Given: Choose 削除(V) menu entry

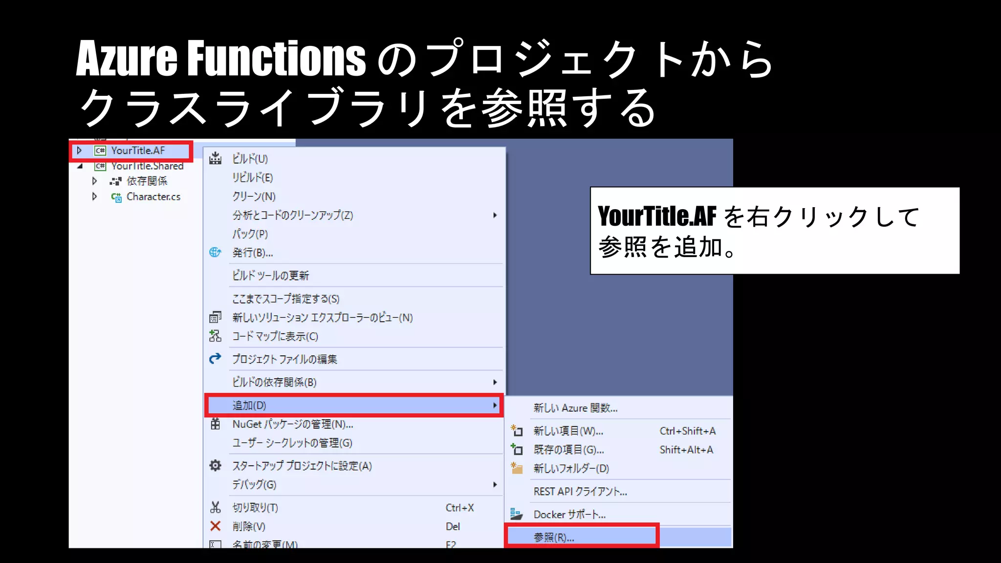Looking at the screenshot, I should click(x=354, y=526).
